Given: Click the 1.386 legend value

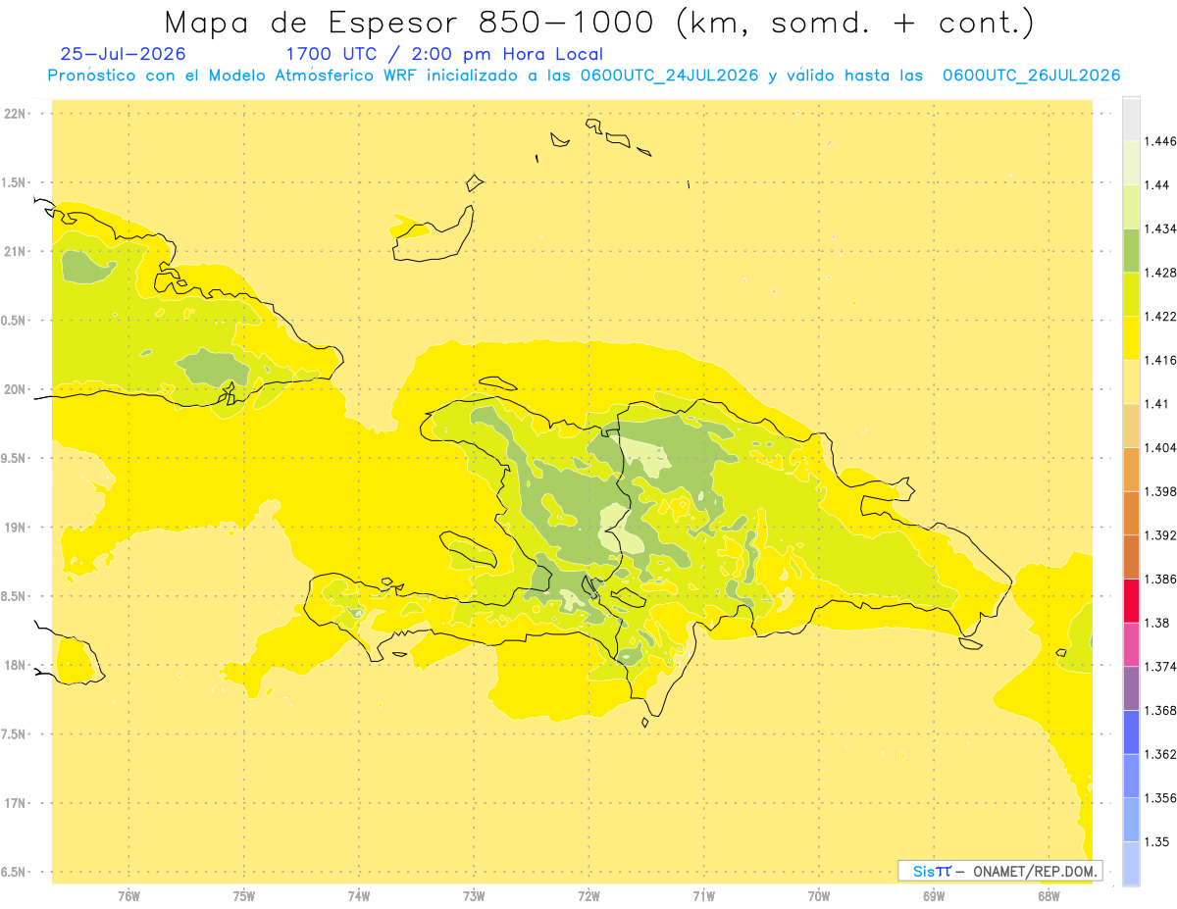Looking at the screenshot, I should 1160,579.
